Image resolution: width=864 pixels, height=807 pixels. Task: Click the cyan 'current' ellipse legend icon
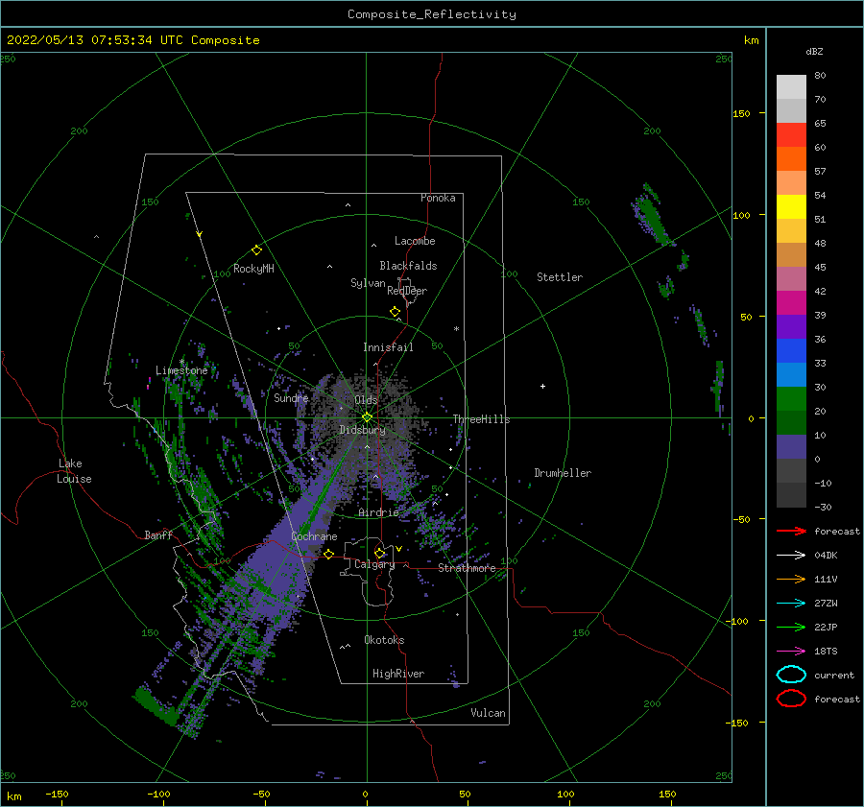[x=791, y=675]
